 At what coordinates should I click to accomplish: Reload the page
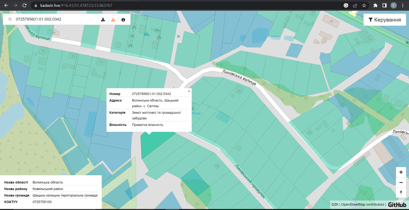(x=24, y=5)
